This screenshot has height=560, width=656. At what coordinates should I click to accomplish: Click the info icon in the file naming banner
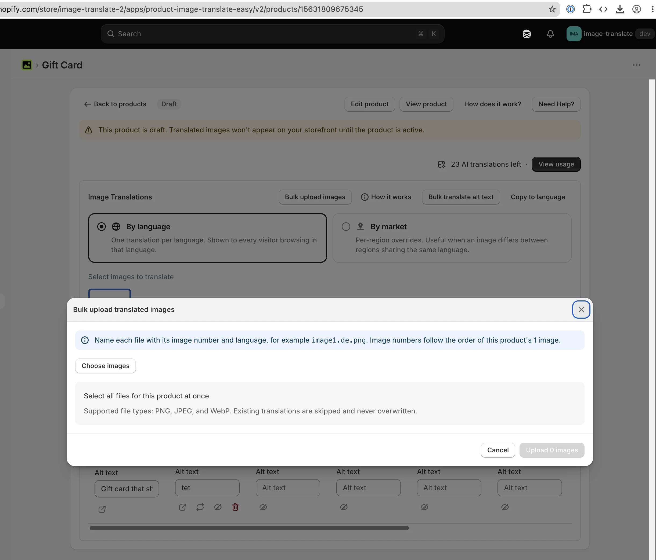tap(85, 340)
